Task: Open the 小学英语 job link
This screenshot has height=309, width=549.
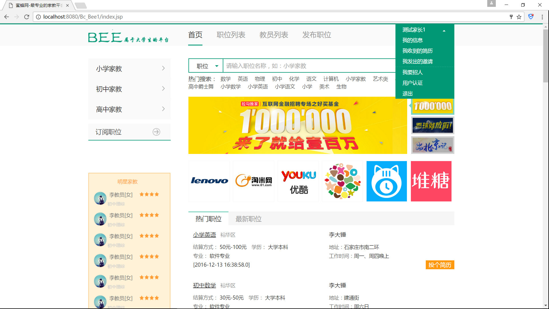Action: [204, 235]
